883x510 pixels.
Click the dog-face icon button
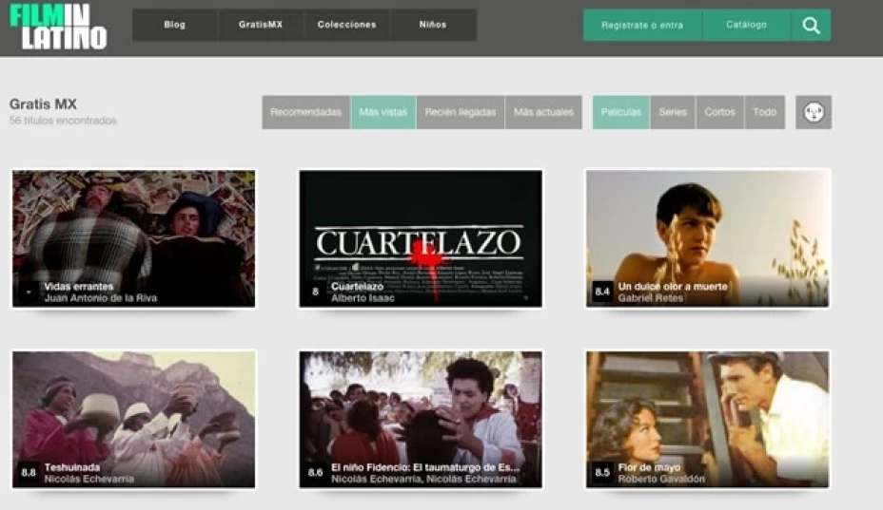click(814, 112)
